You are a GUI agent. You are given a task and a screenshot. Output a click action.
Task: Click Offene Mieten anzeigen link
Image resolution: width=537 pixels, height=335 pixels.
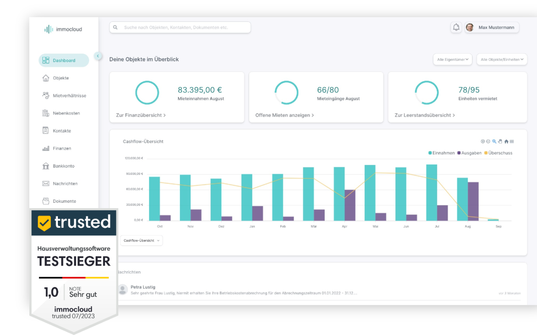pyautogui.click(x=285, y=115)
